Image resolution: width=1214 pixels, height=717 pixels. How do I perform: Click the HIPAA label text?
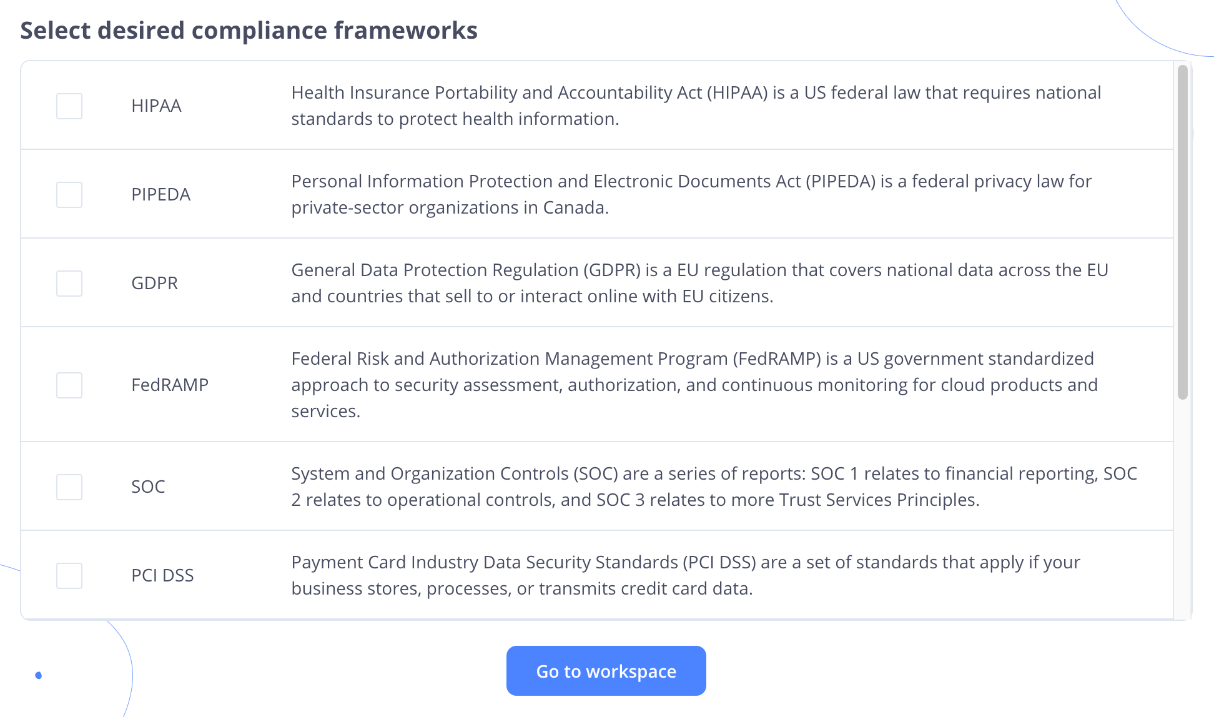point(156,106)
